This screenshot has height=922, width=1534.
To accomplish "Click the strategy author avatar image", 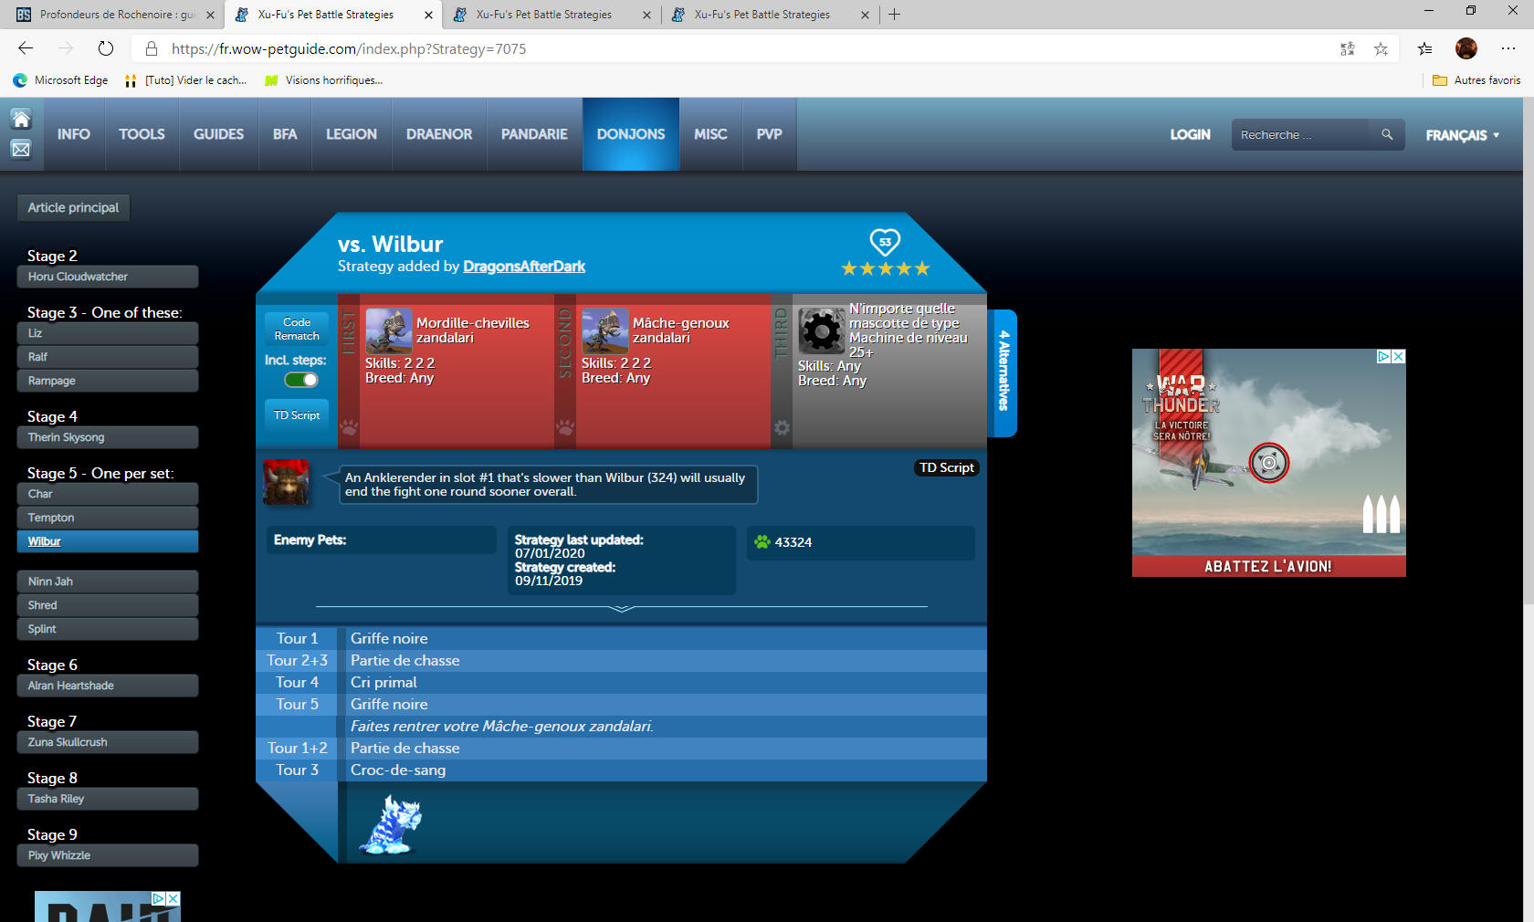I will pos(286,482).
